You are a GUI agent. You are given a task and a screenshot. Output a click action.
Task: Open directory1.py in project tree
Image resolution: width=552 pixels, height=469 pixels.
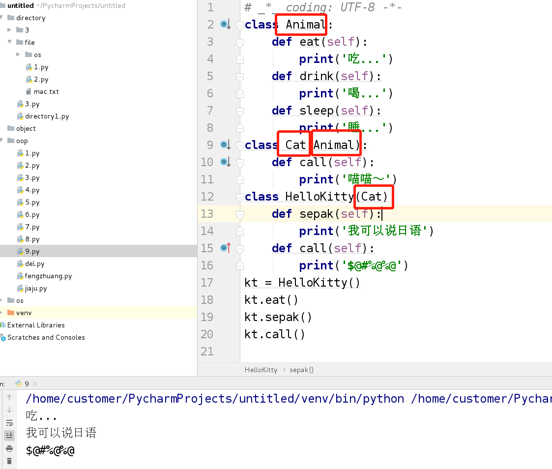43,116
